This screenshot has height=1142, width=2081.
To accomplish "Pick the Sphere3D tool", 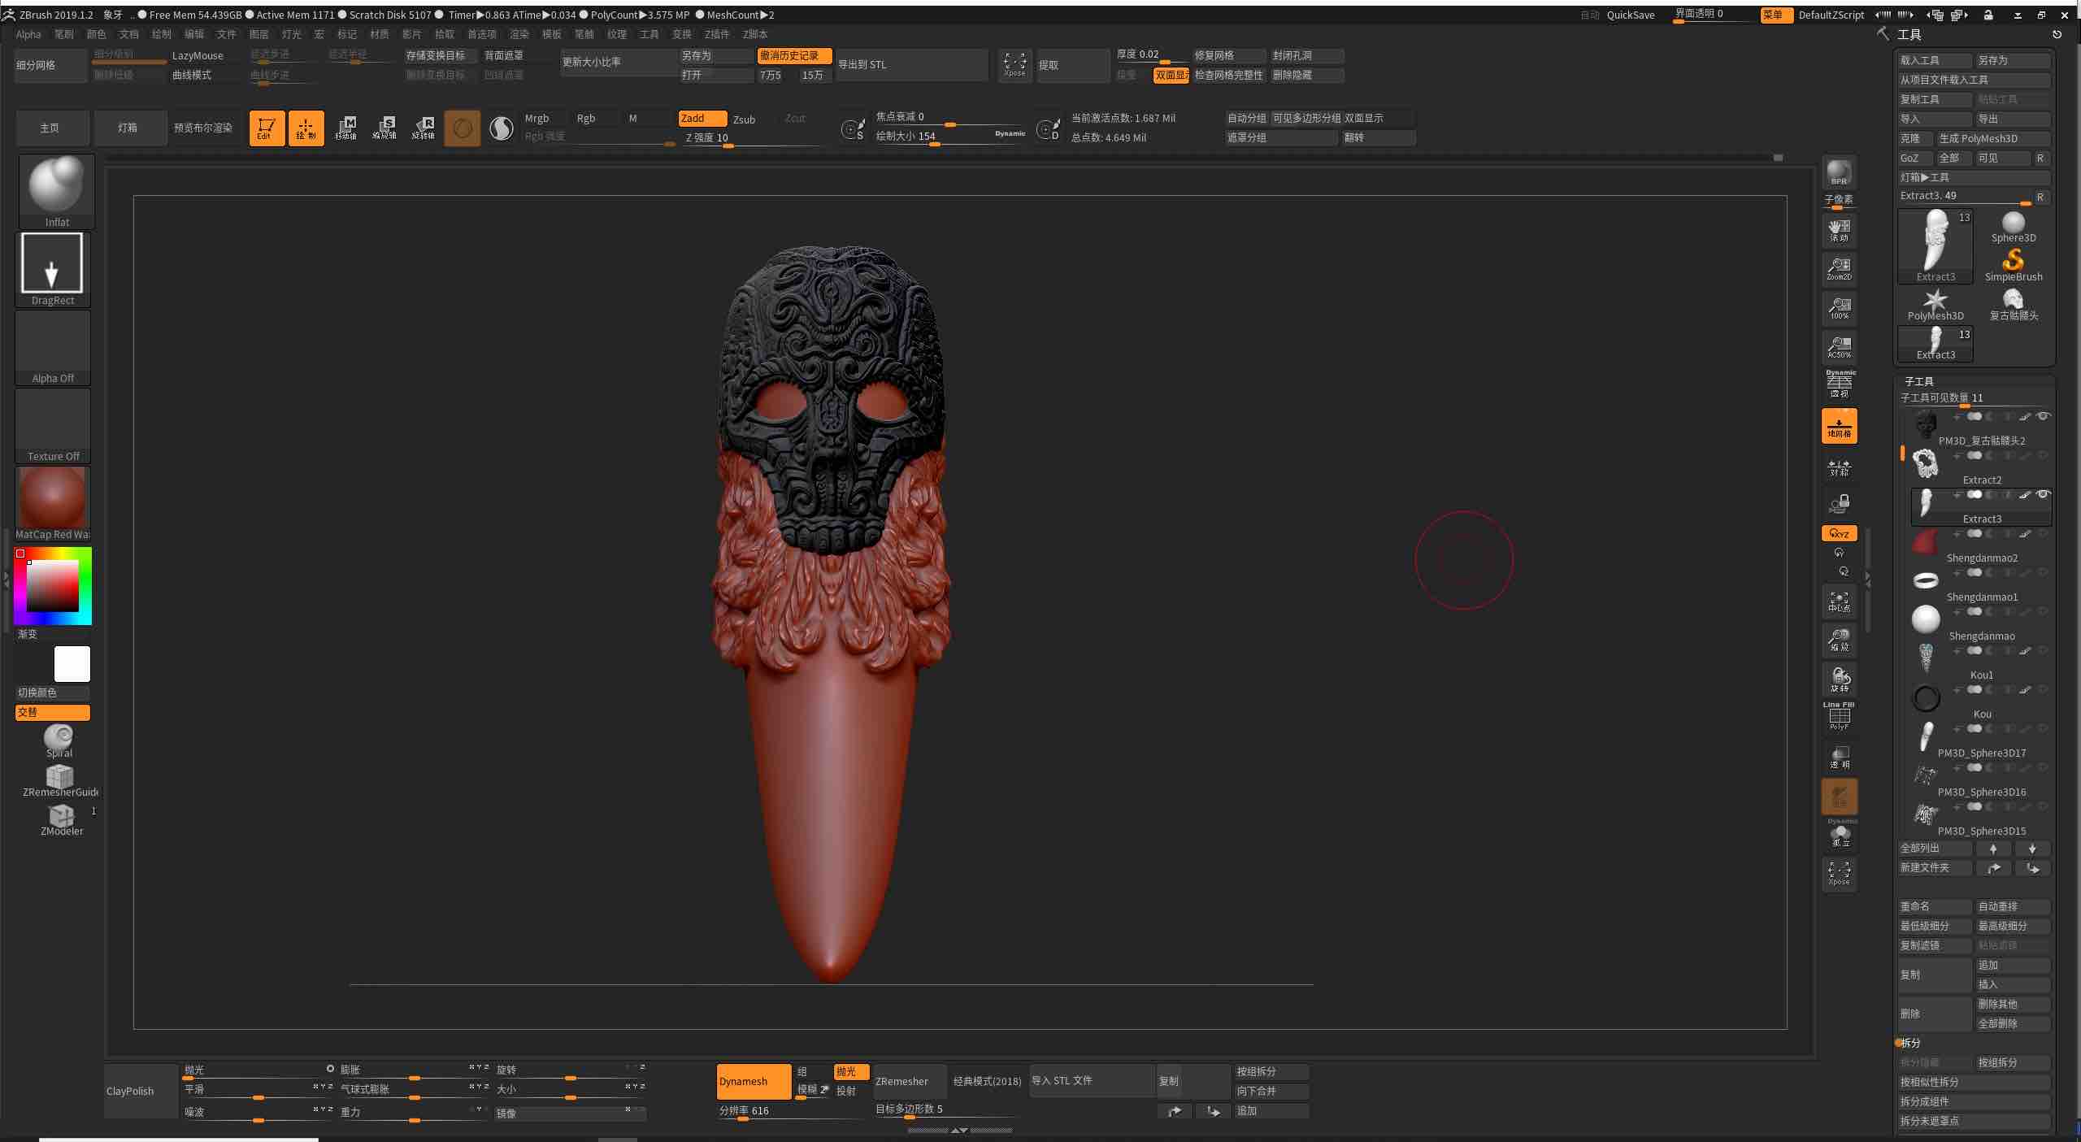I will pyautogui.click(x=2012, y=225).
